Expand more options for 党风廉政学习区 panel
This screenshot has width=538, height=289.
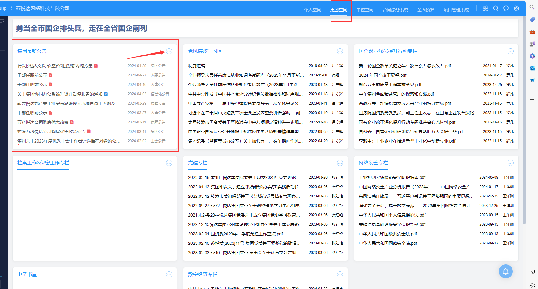(340, 52)
